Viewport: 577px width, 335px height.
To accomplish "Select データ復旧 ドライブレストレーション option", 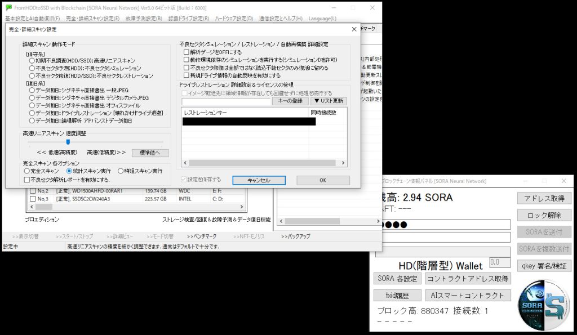I will coord(32,113).
